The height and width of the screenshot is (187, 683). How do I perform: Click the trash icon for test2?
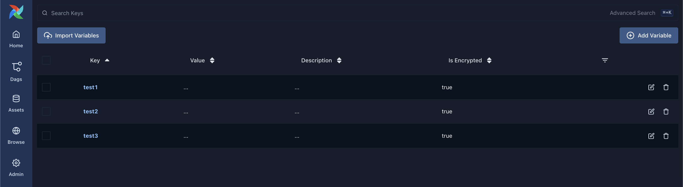666,112
